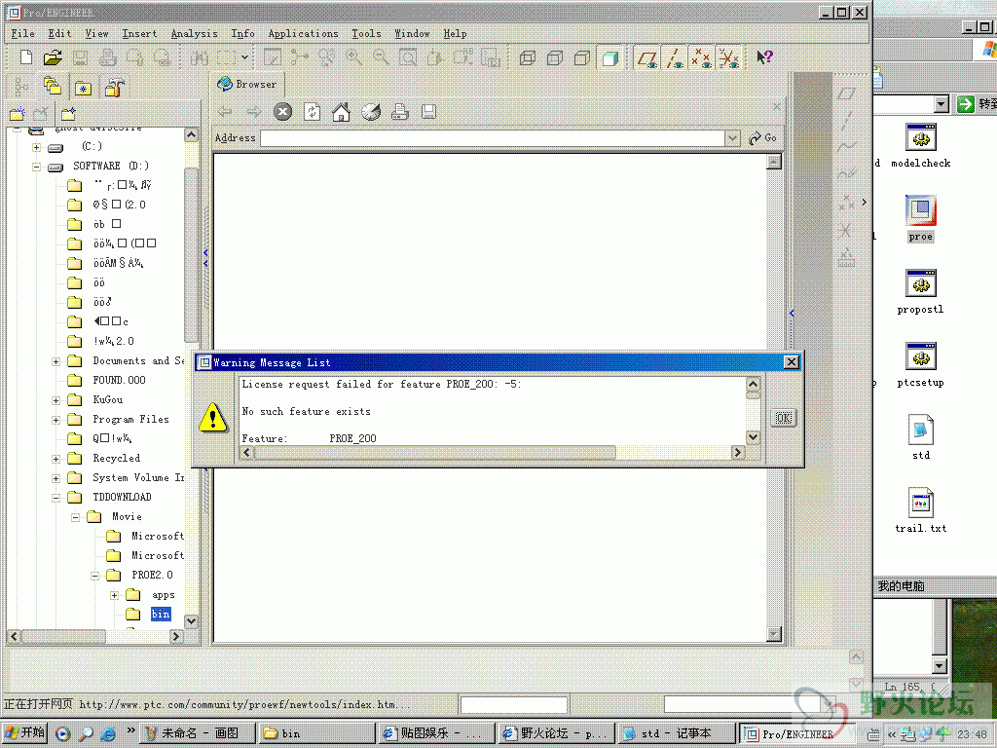Click the browser Stop icon
997x748 pixels.
(x=283, y=112)
